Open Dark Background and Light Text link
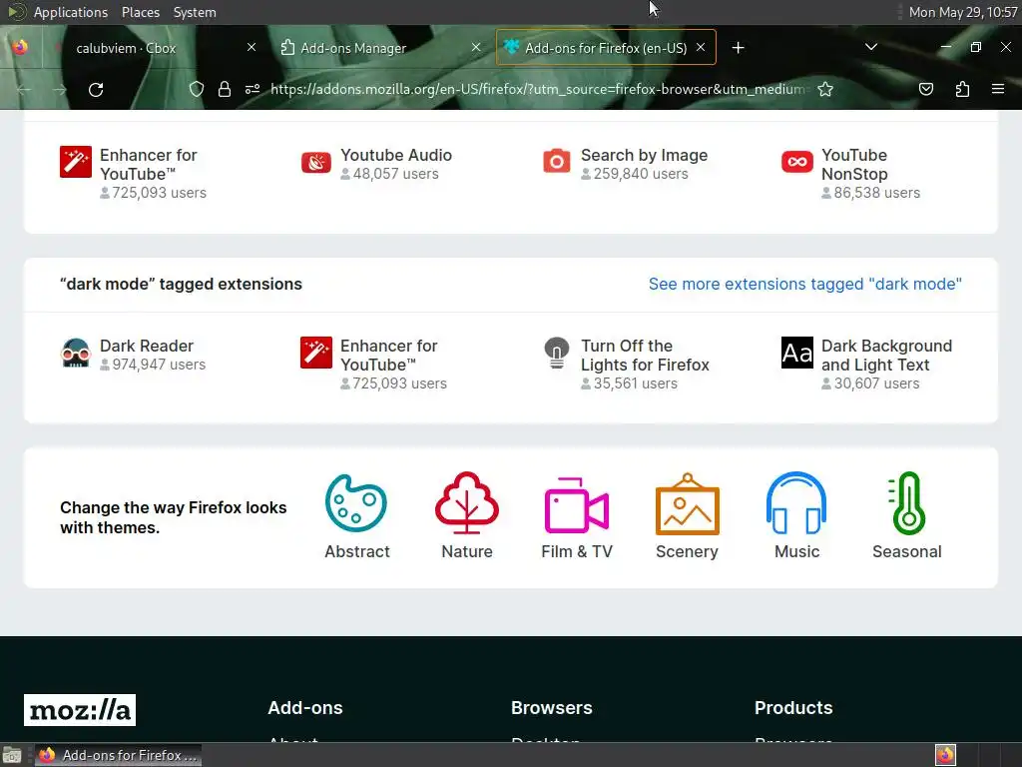Viewport: 1022px width, 767px height. [886, 356]
